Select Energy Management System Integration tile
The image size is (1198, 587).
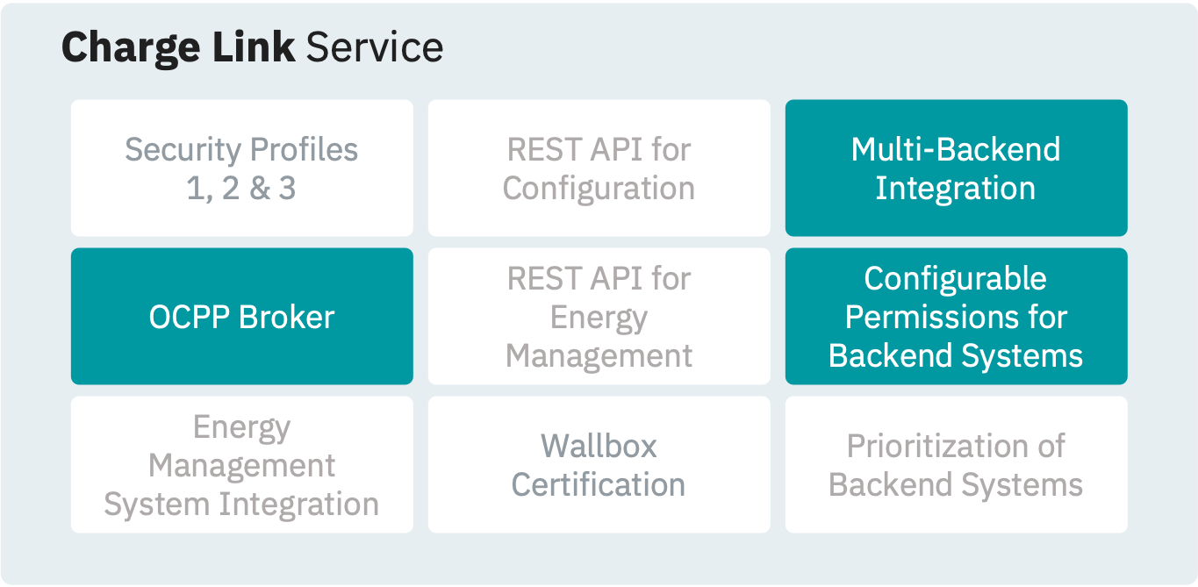[x=241, y=465]
